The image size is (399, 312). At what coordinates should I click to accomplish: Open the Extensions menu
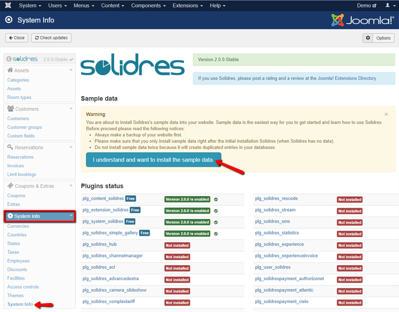click(x=188, y=5)
